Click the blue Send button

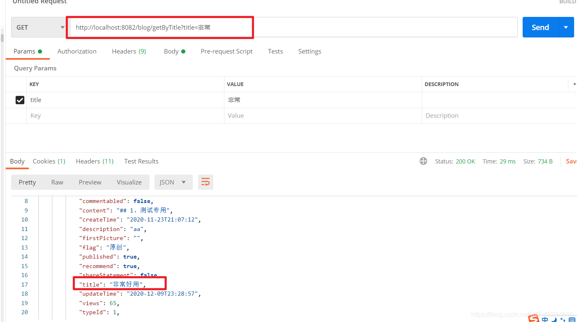[540, 27]
